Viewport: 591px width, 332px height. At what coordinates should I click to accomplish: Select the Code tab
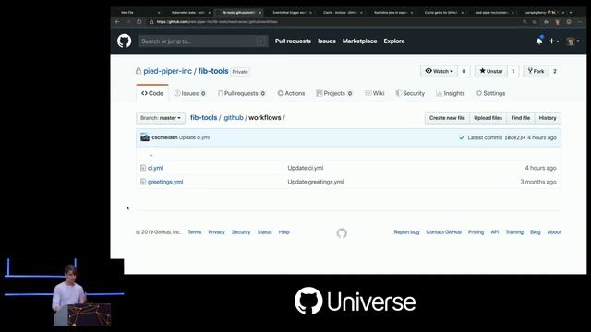[152, 93]
